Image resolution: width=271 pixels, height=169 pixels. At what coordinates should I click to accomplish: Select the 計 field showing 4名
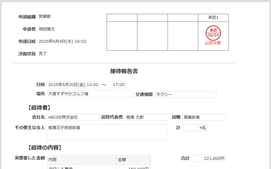pos(195,128)
